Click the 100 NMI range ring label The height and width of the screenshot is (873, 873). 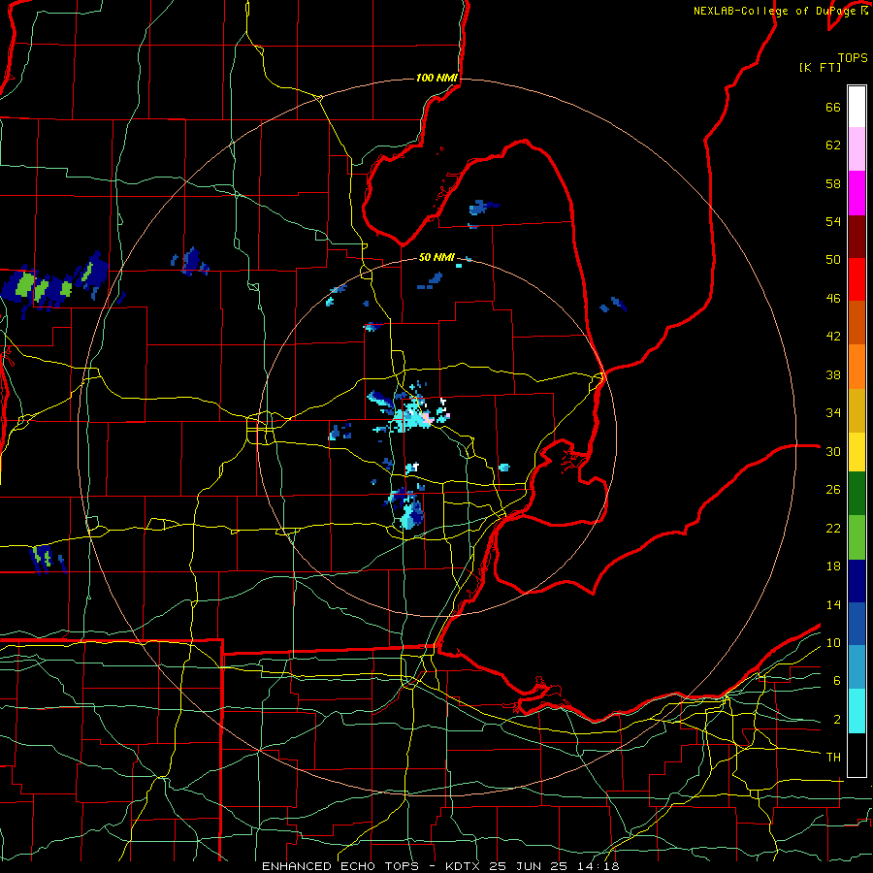click(436, 78)
